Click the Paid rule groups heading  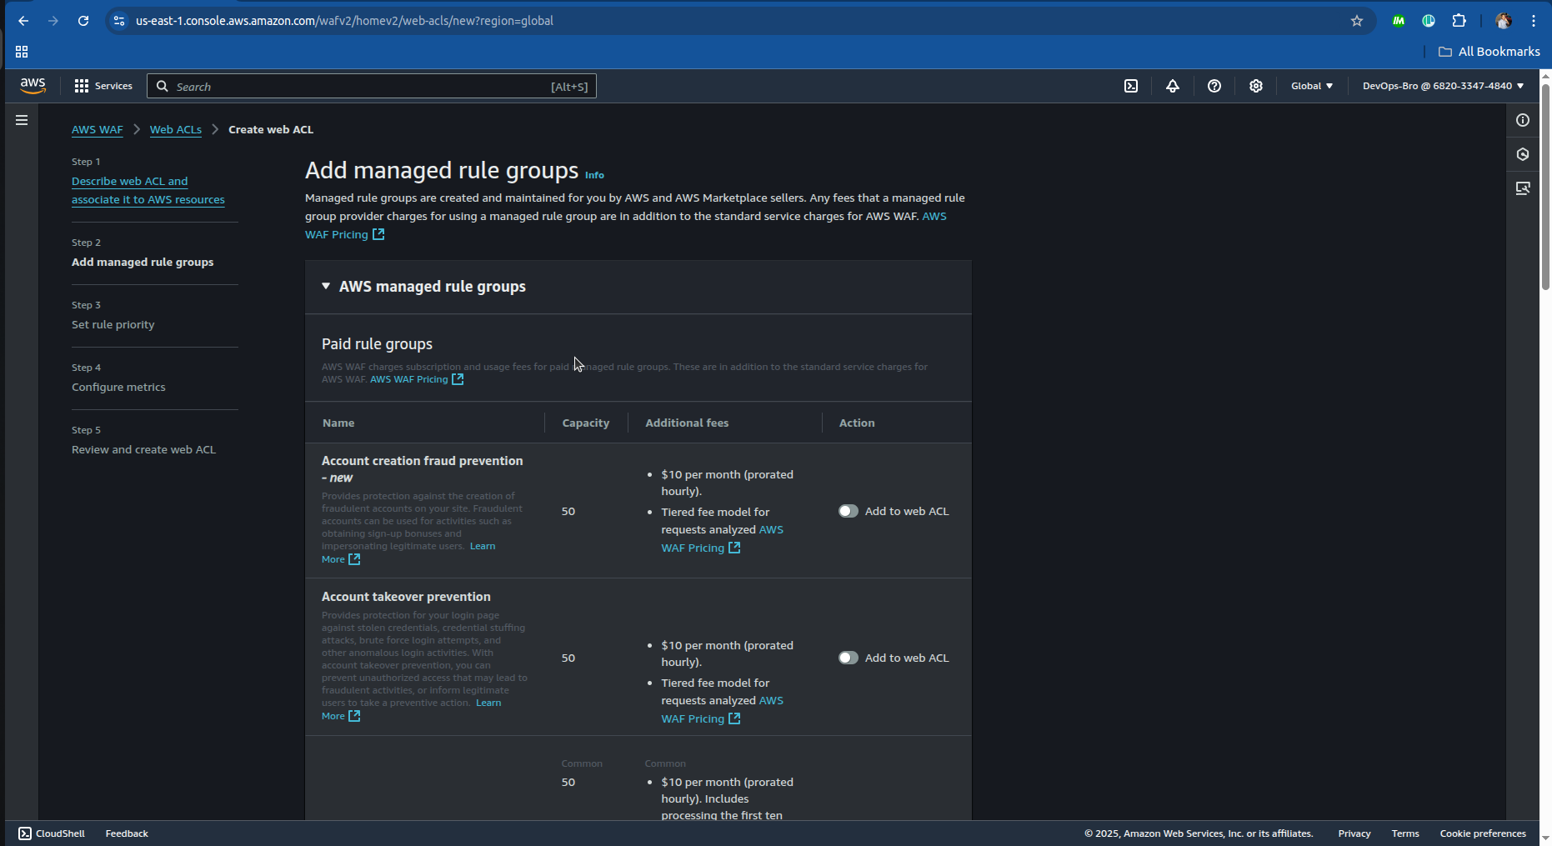[377, 343]
